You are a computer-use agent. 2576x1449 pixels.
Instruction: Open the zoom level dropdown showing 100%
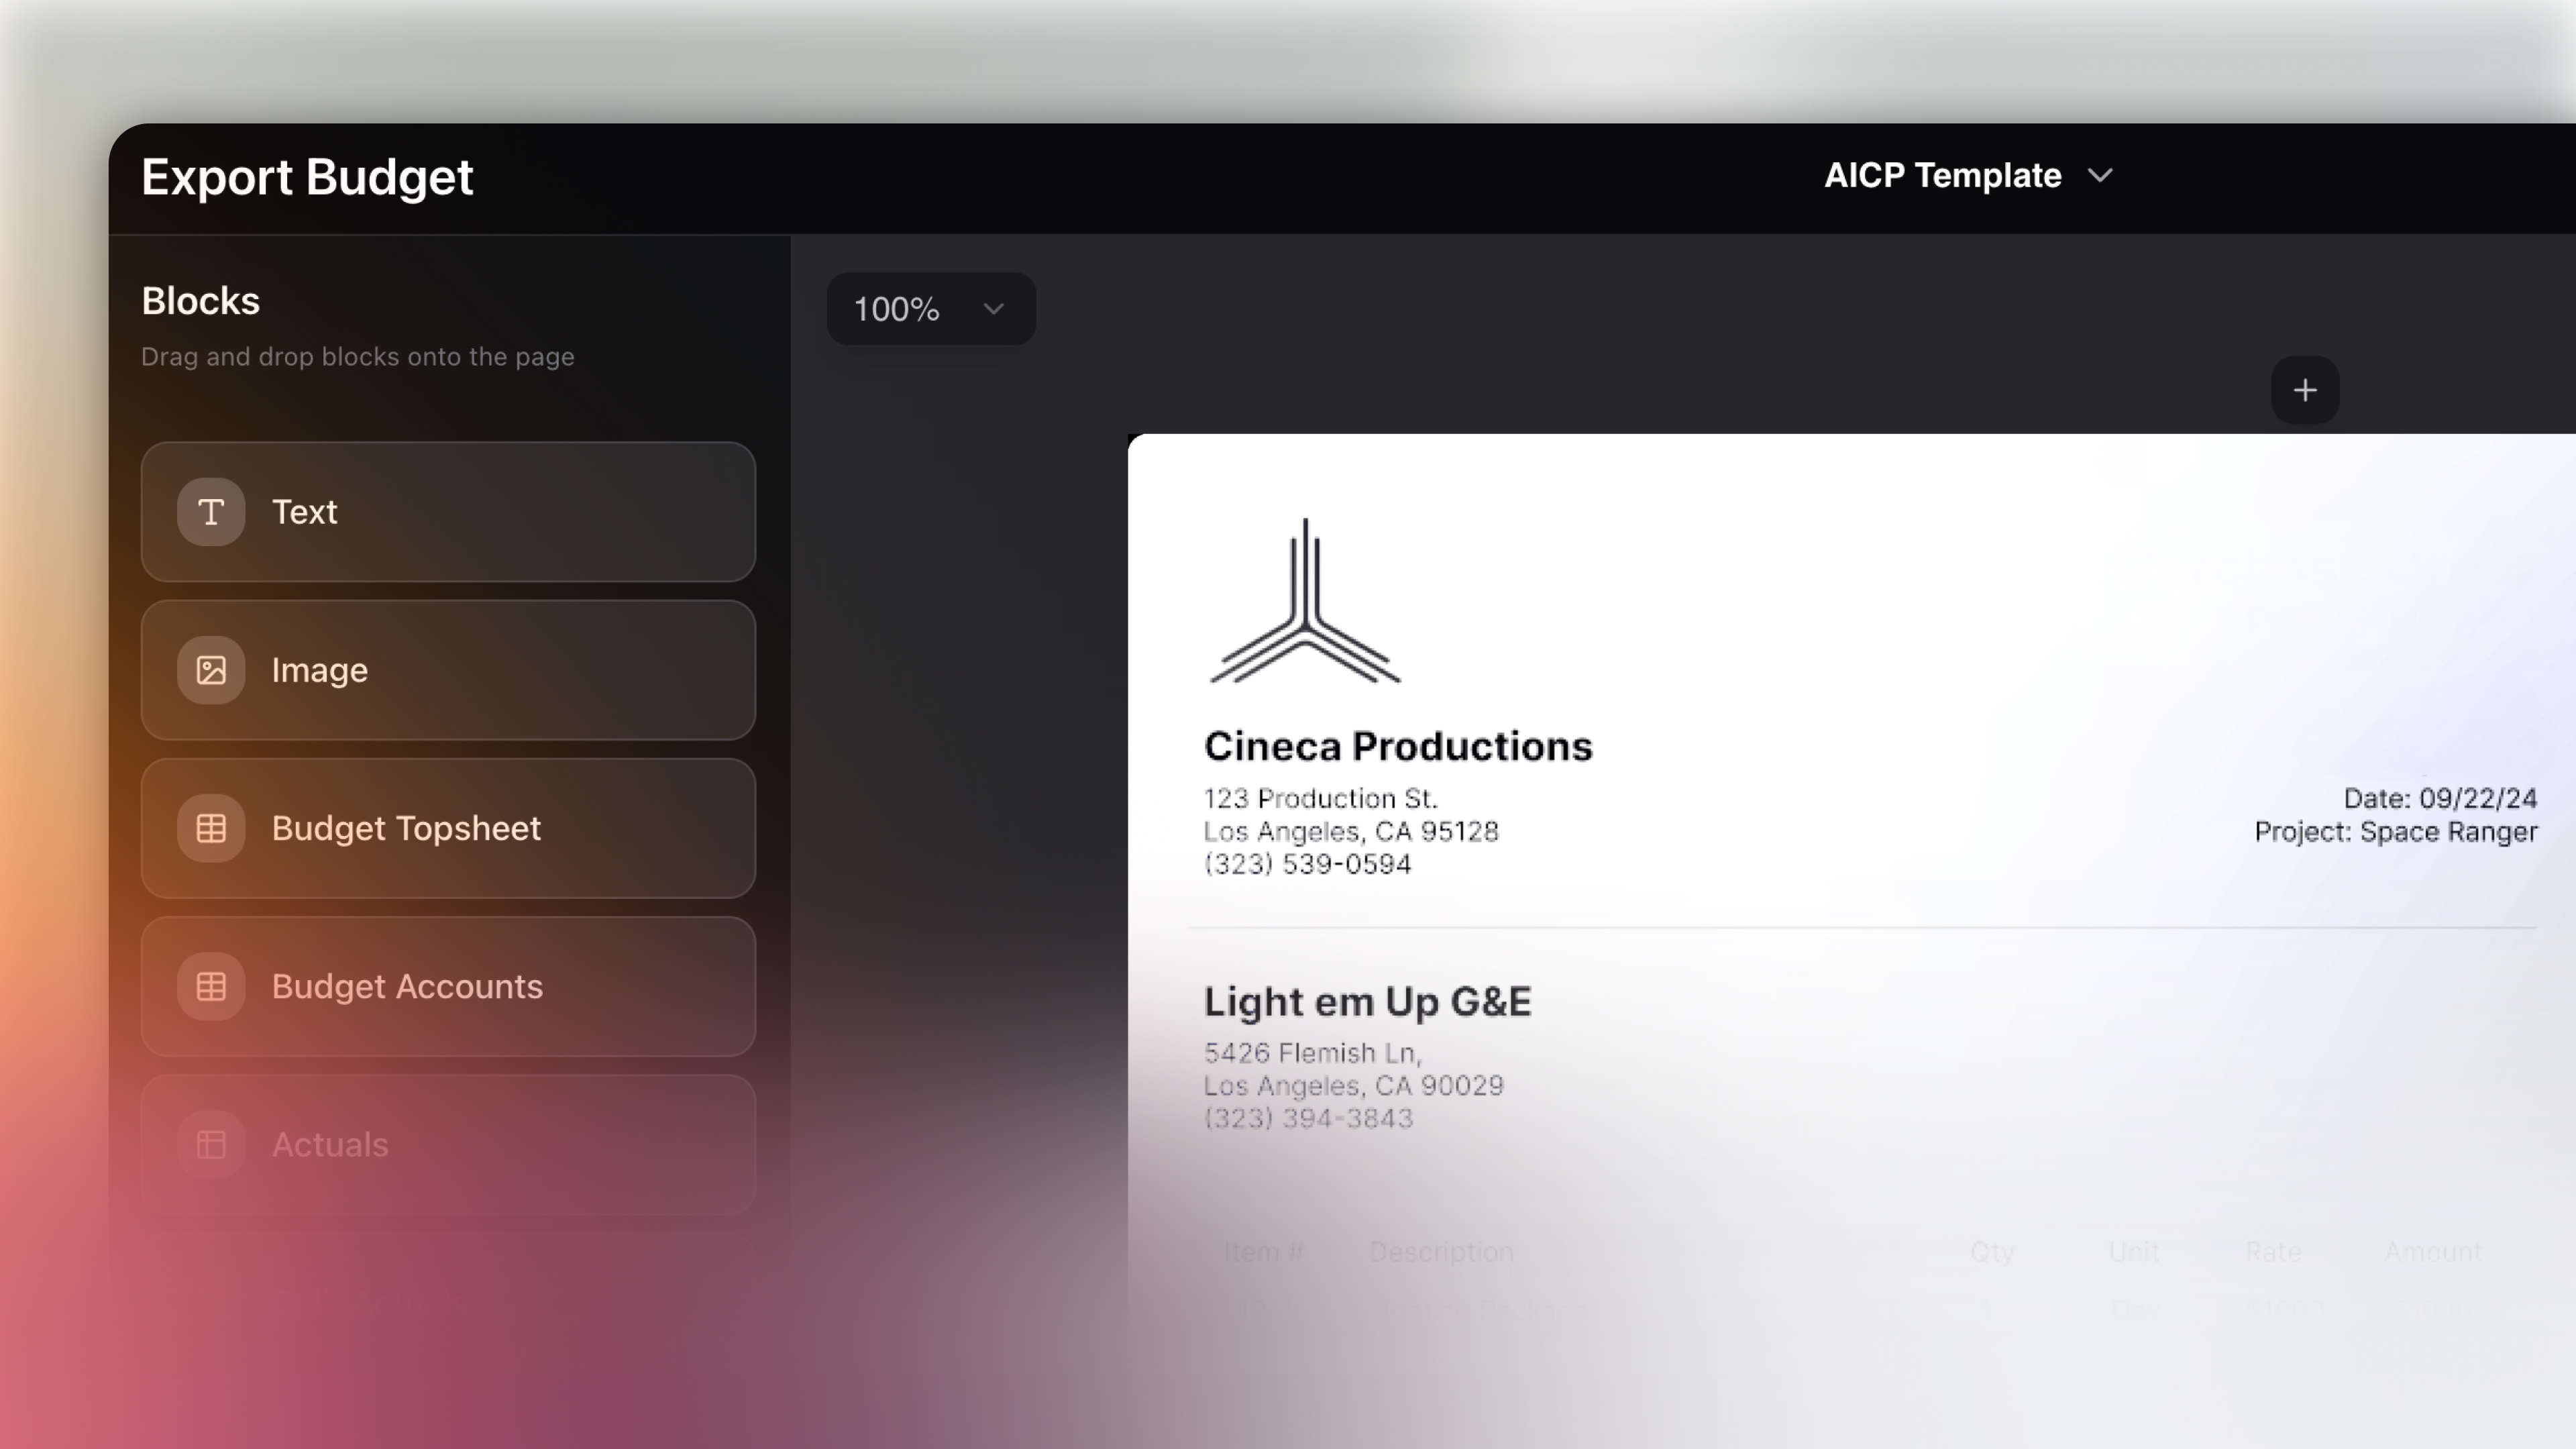click(x=929, y=308)
